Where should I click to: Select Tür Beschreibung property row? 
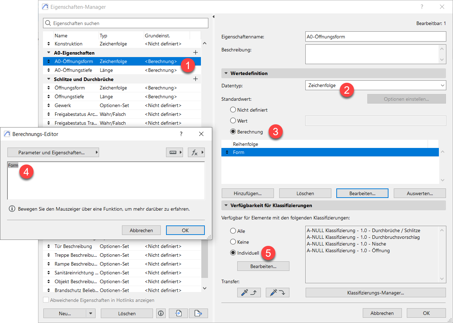122,246
